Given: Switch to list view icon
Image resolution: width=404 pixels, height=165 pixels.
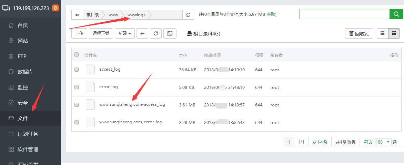Looking at the screenshot, I should [394, 33].
